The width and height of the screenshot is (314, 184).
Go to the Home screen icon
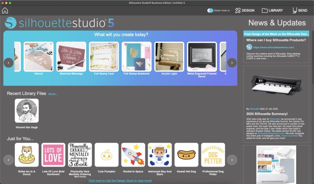[5, 10]
